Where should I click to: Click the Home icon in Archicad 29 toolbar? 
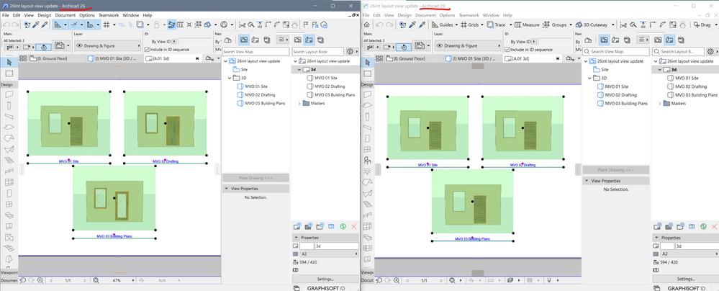coord(367,24)
